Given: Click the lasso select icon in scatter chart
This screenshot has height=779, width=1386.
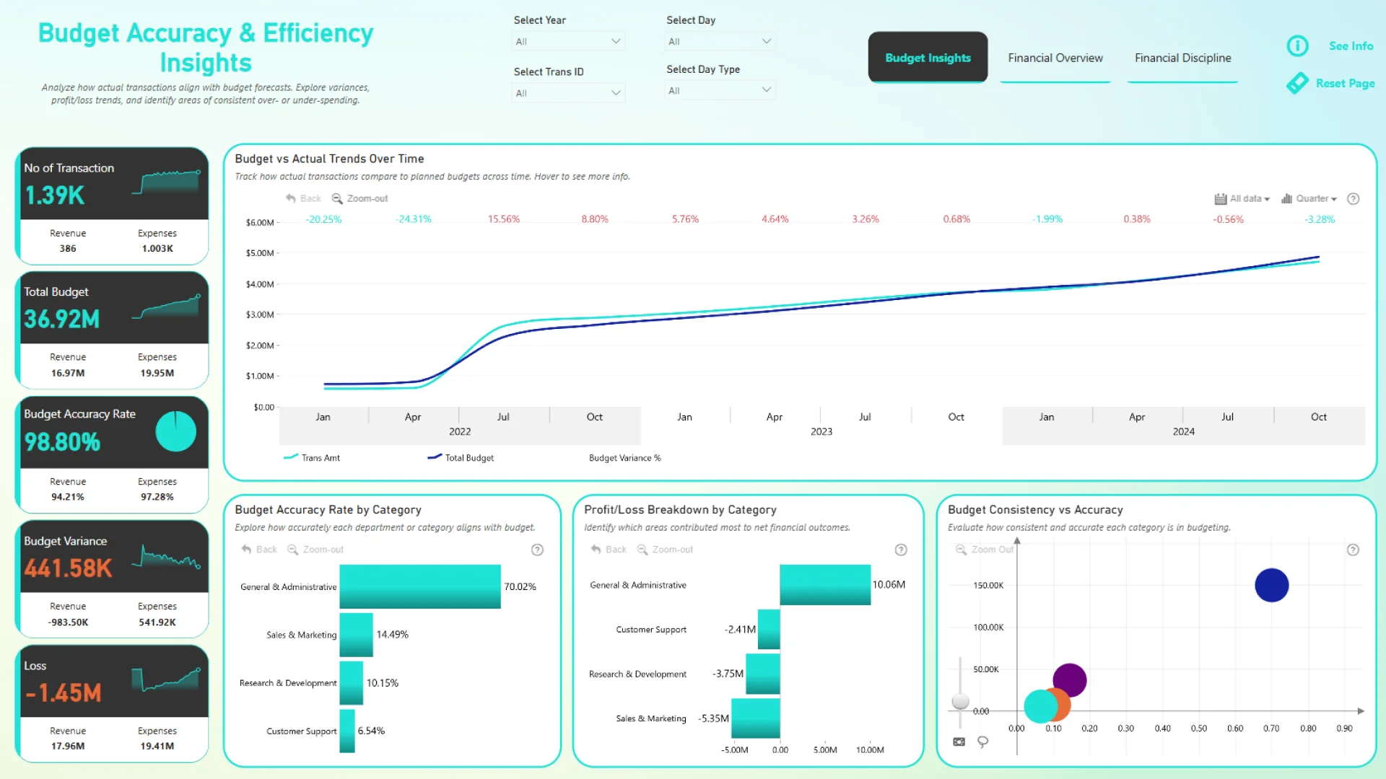Looking at the screenshot, I should pos(982,741).
